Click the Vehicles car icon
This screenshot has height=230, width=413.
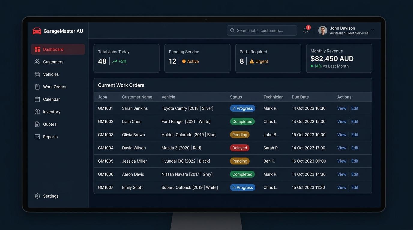(37, 74)
